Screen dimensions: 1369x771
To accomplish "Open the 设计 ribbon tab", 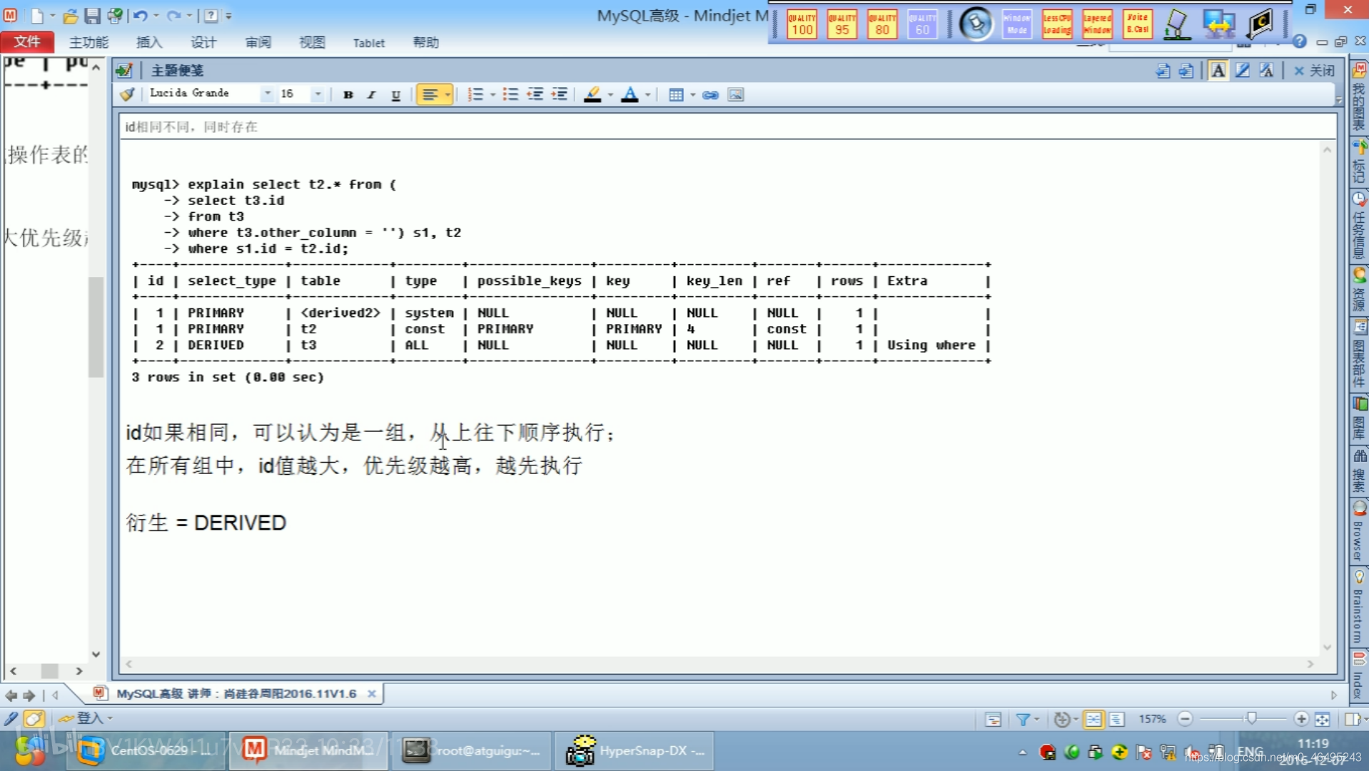I will point(203,42).
